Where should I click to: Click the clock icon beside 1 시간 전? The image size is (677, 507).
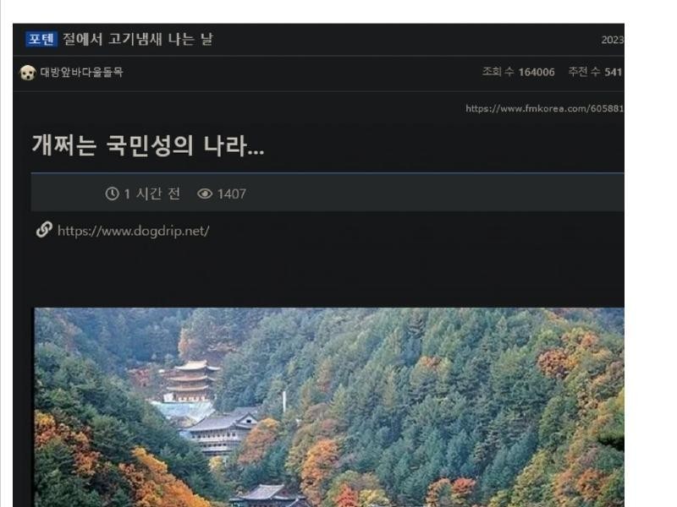pos(113,194)
